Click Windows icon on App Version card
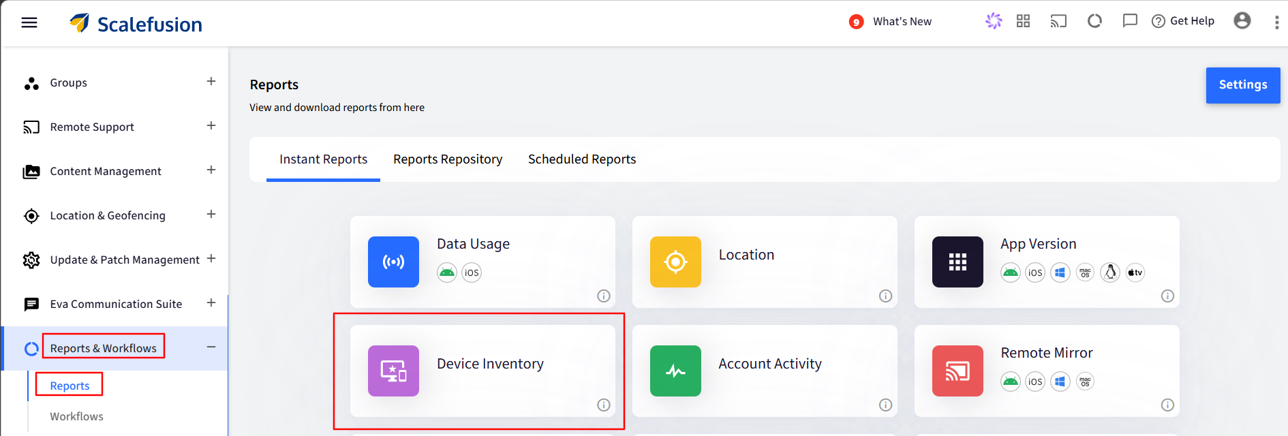Viewport: 1288px width, 436px height. coord(1060,272)
